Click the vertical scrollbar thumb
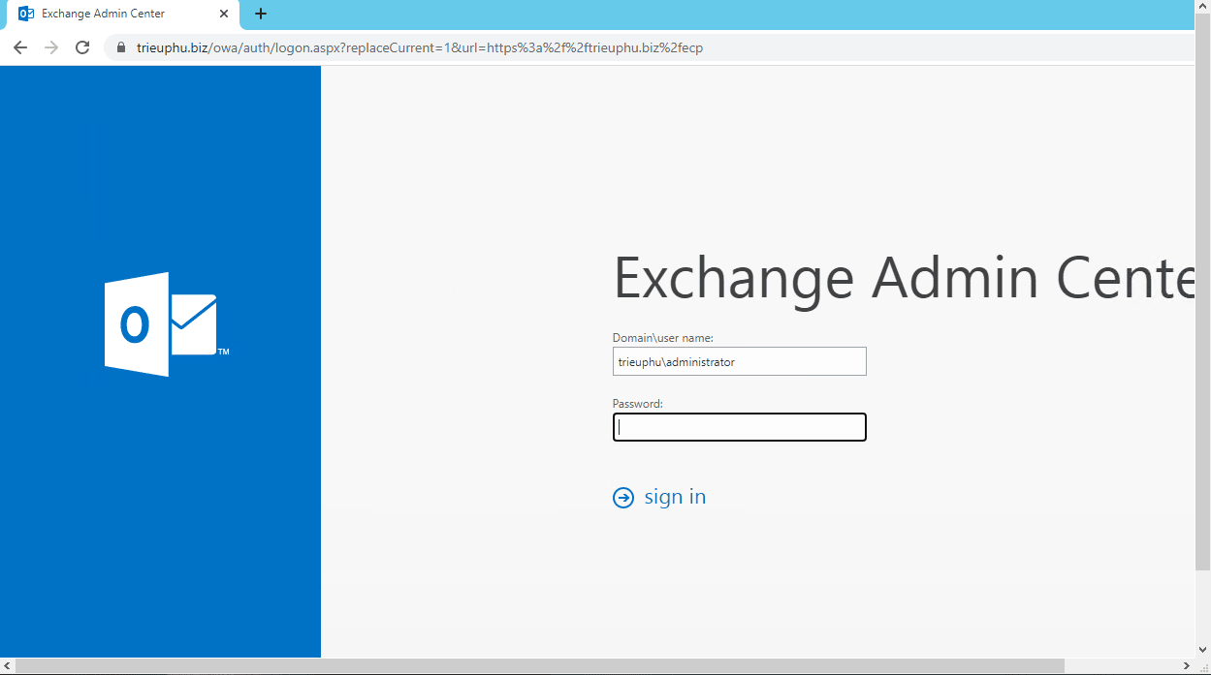The width and height of the screenshot is (1211, 675). point(1202,320)
